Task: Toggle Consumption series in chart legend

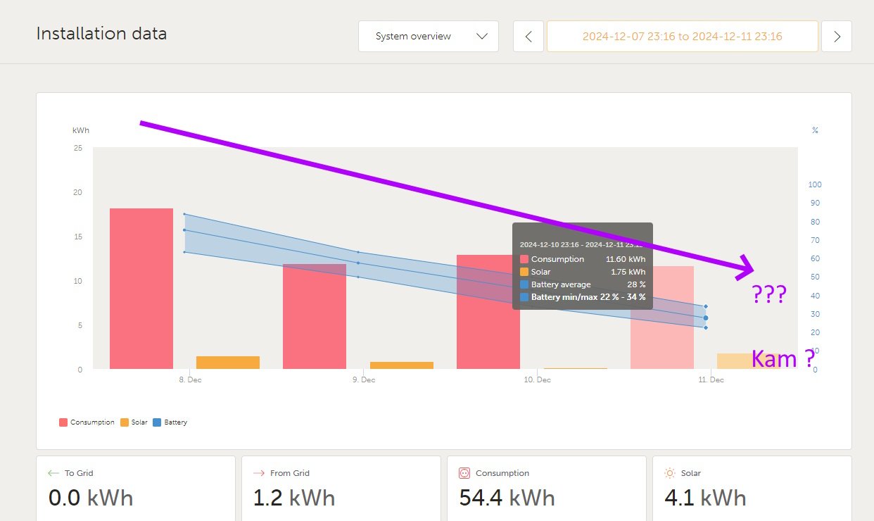Action: [87, 422]
